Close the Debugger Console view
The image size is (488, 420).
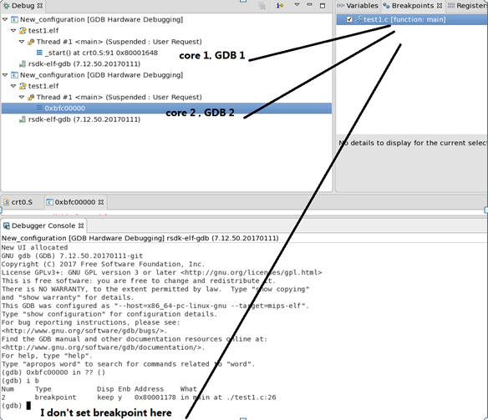(81, 225)
